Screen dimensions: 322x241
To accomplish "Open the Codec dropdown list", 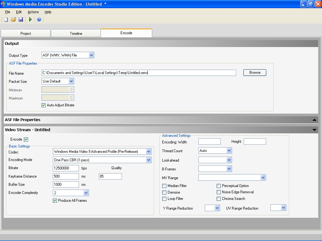I will [x=149, y=152].
